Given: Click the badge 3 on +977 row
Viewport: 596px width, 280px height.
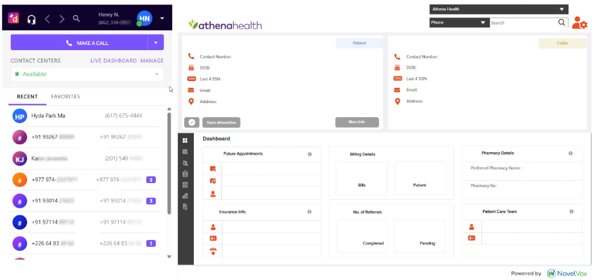Looking at the screenshot, I should tap(151, 180).
